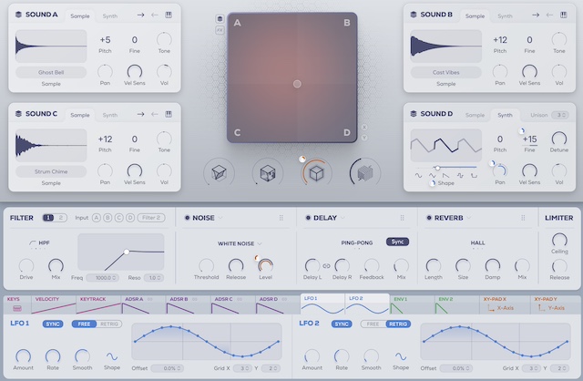
Task: Toggle the Noise module power button
Action: click(x=185, y=218)
